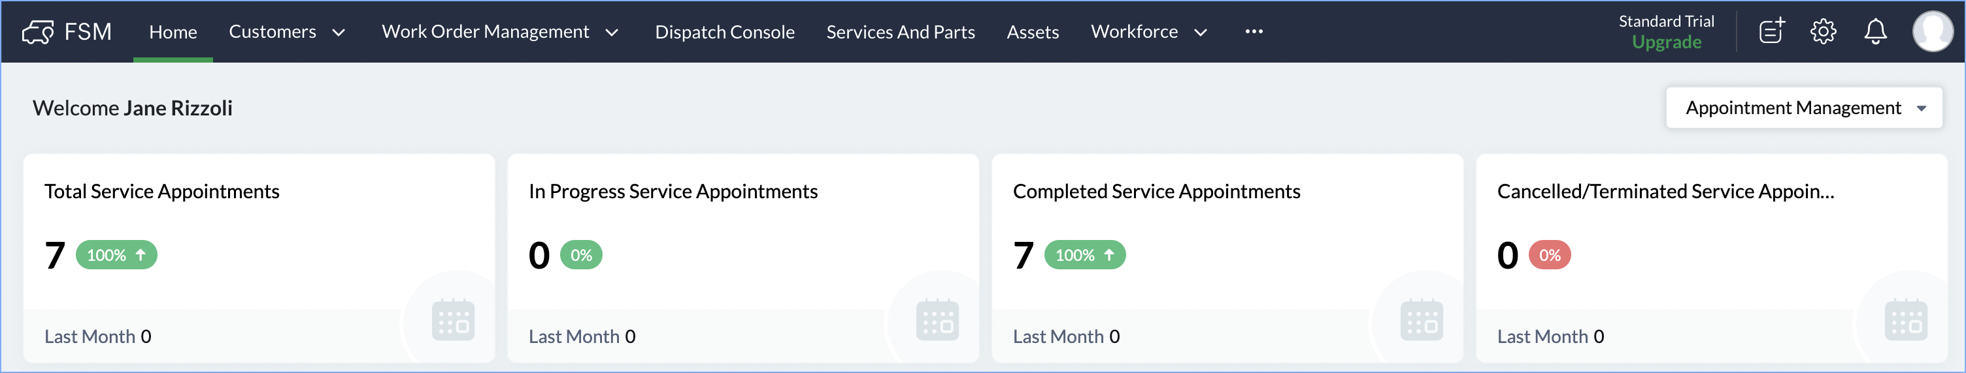Open the user profile avatar
The height and width of the screenshot is (373, 1966).
(1933, 31)
